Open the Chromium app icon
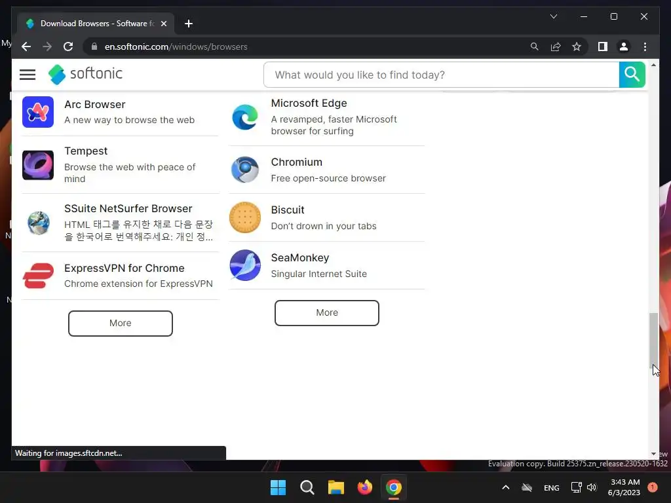 point(245,170)
